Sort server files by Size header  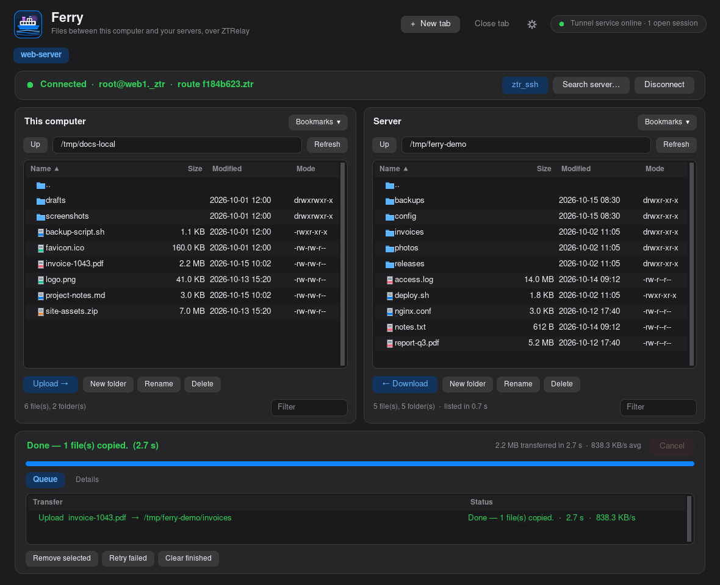[544, 169]
